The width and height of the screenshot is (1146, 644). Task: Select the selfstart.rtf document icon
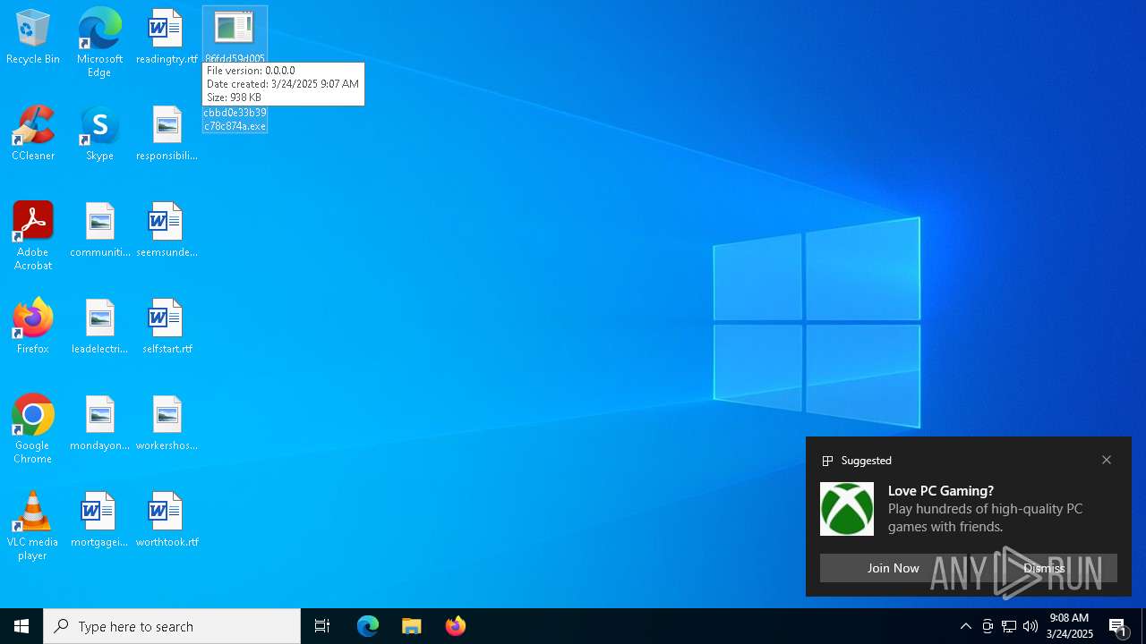[167, 326]
